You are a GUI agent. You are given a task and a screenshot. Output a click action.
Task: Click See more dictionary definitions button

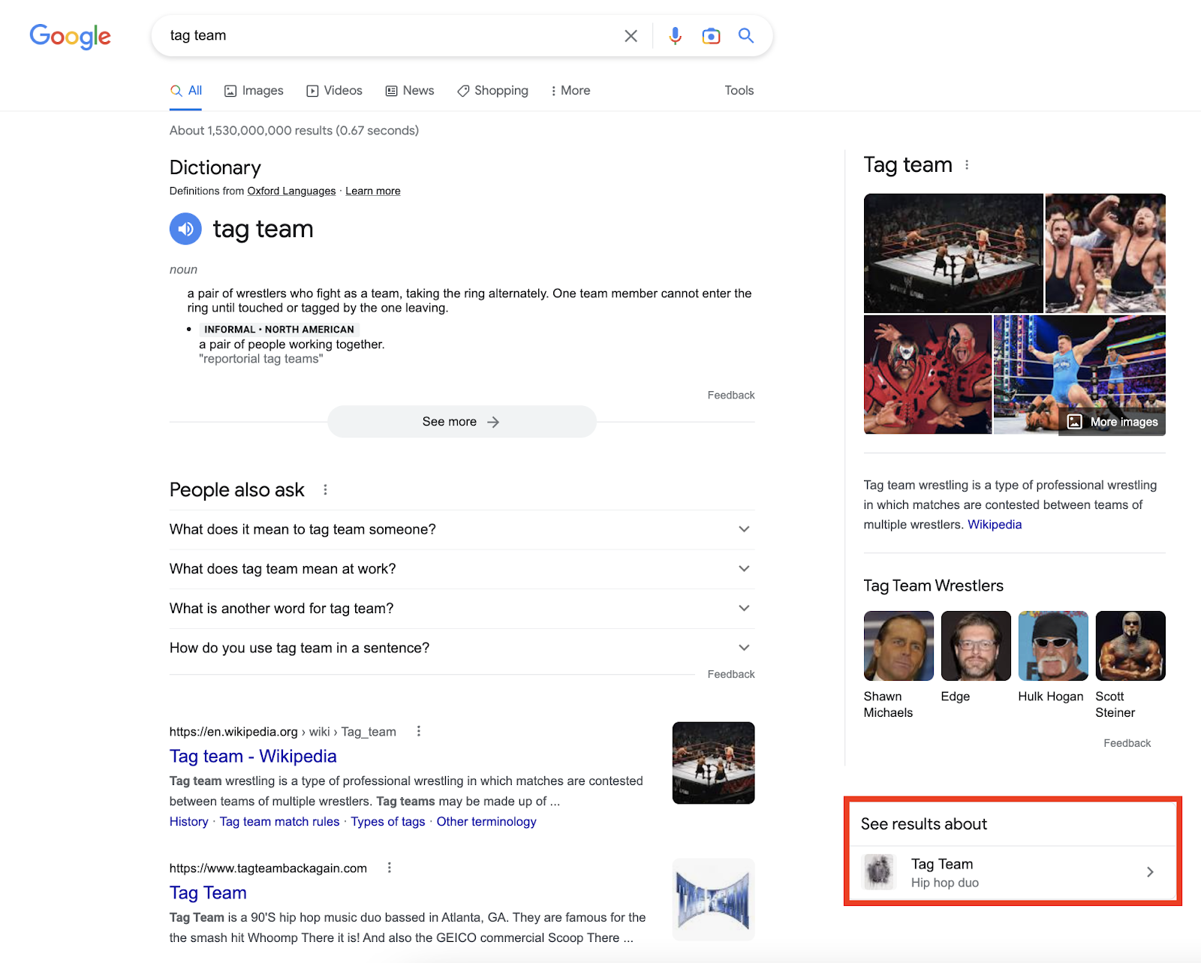[462, 422]
